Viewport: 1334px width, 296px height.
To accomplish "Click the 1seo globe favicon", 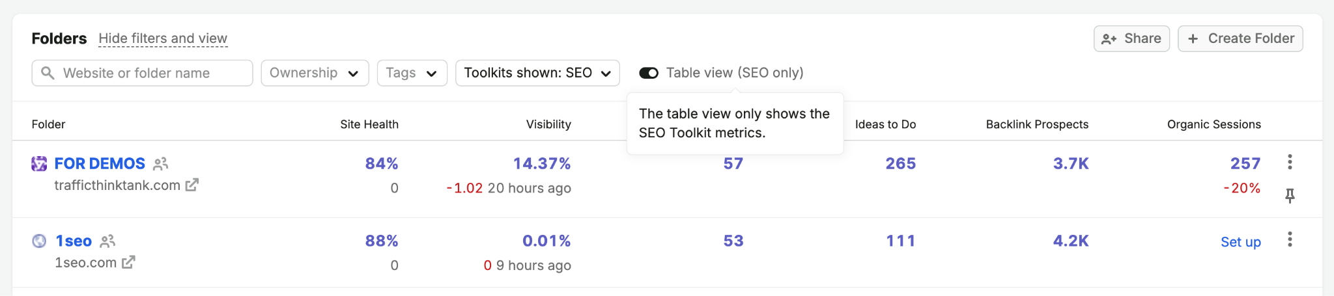I will [39, 241].
